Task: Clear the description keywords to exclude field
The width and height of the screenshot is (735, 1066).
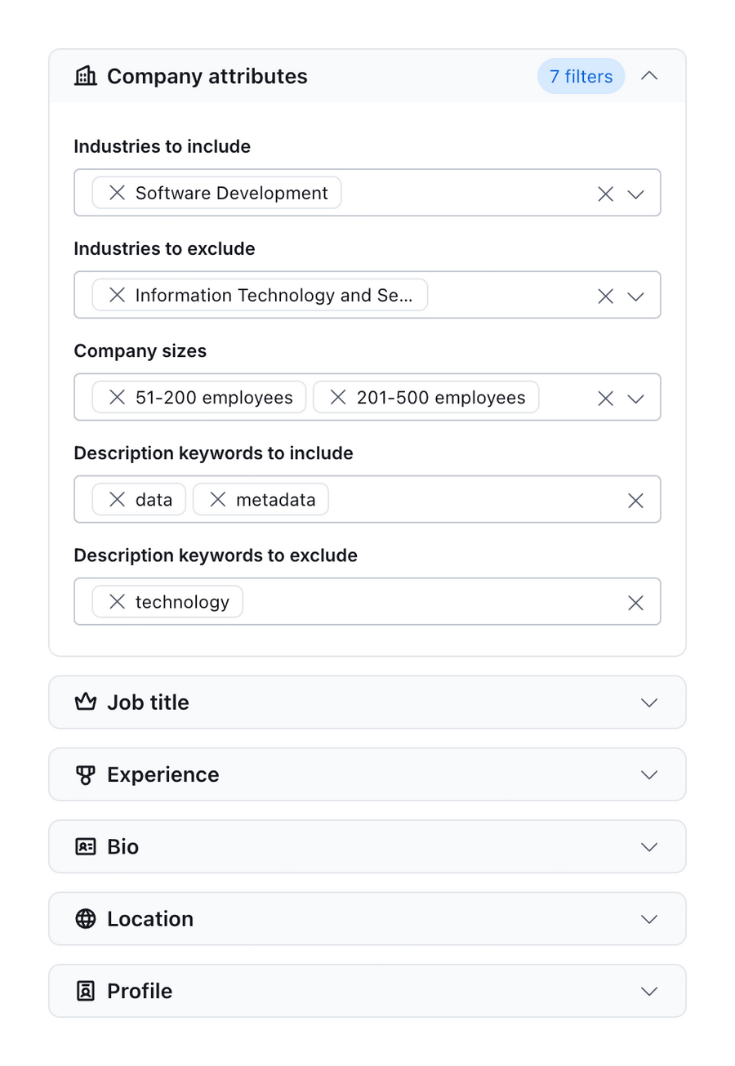Action: coord(635,602)
